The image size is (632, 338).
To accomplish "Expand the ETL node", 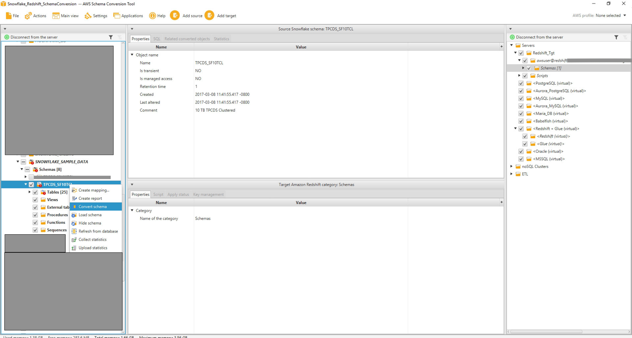I will tap(512, 174).
